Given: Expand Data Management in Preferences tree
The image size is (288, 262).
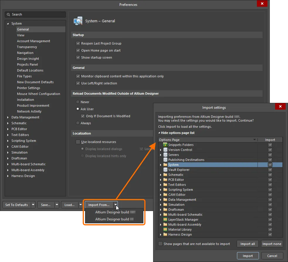Looking at the screenshot, I should (8, 117).
